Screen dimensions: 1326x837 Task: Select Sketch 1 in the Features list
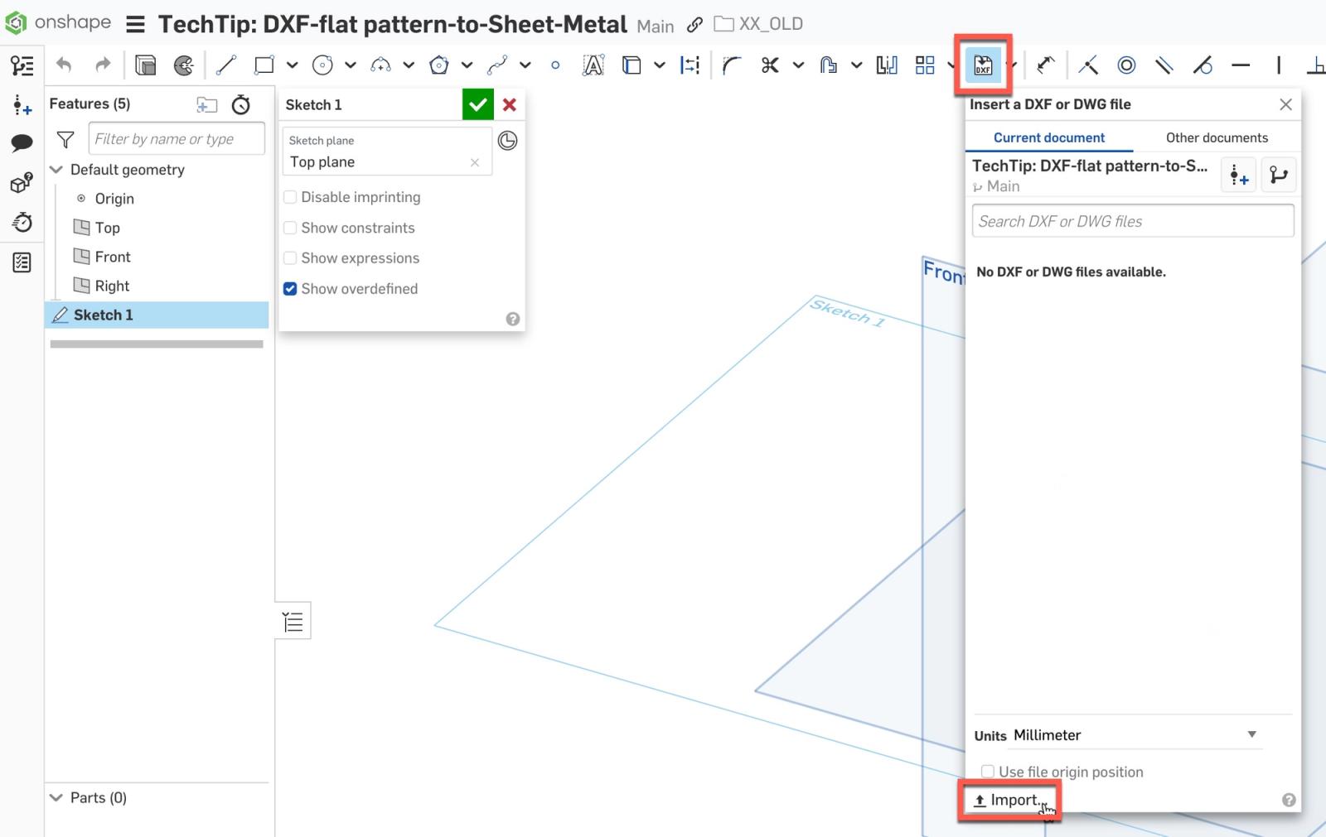[103, 315]
